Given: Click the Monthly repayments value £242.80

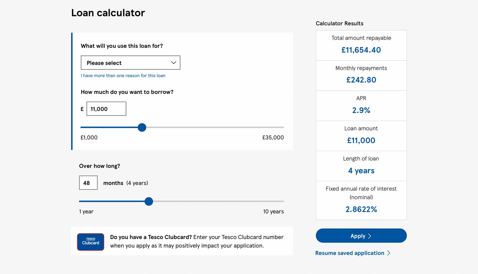Looking at the screenshot, I should click(x=361, y=80).
